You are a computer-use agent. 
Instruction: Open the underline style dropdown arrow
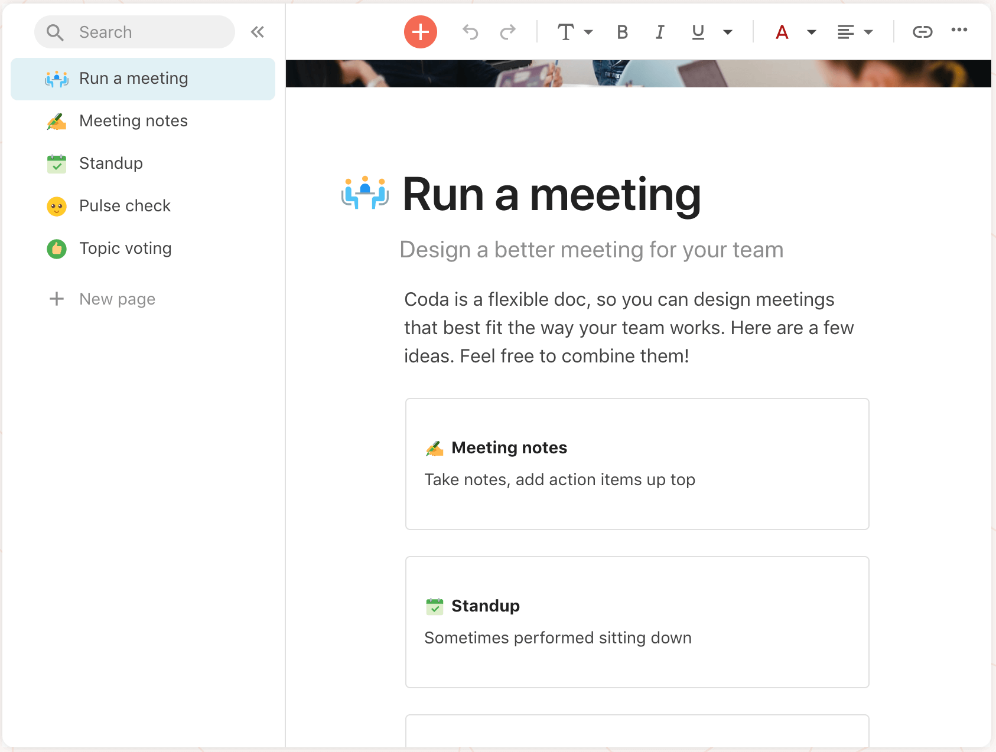pos(728,32)
